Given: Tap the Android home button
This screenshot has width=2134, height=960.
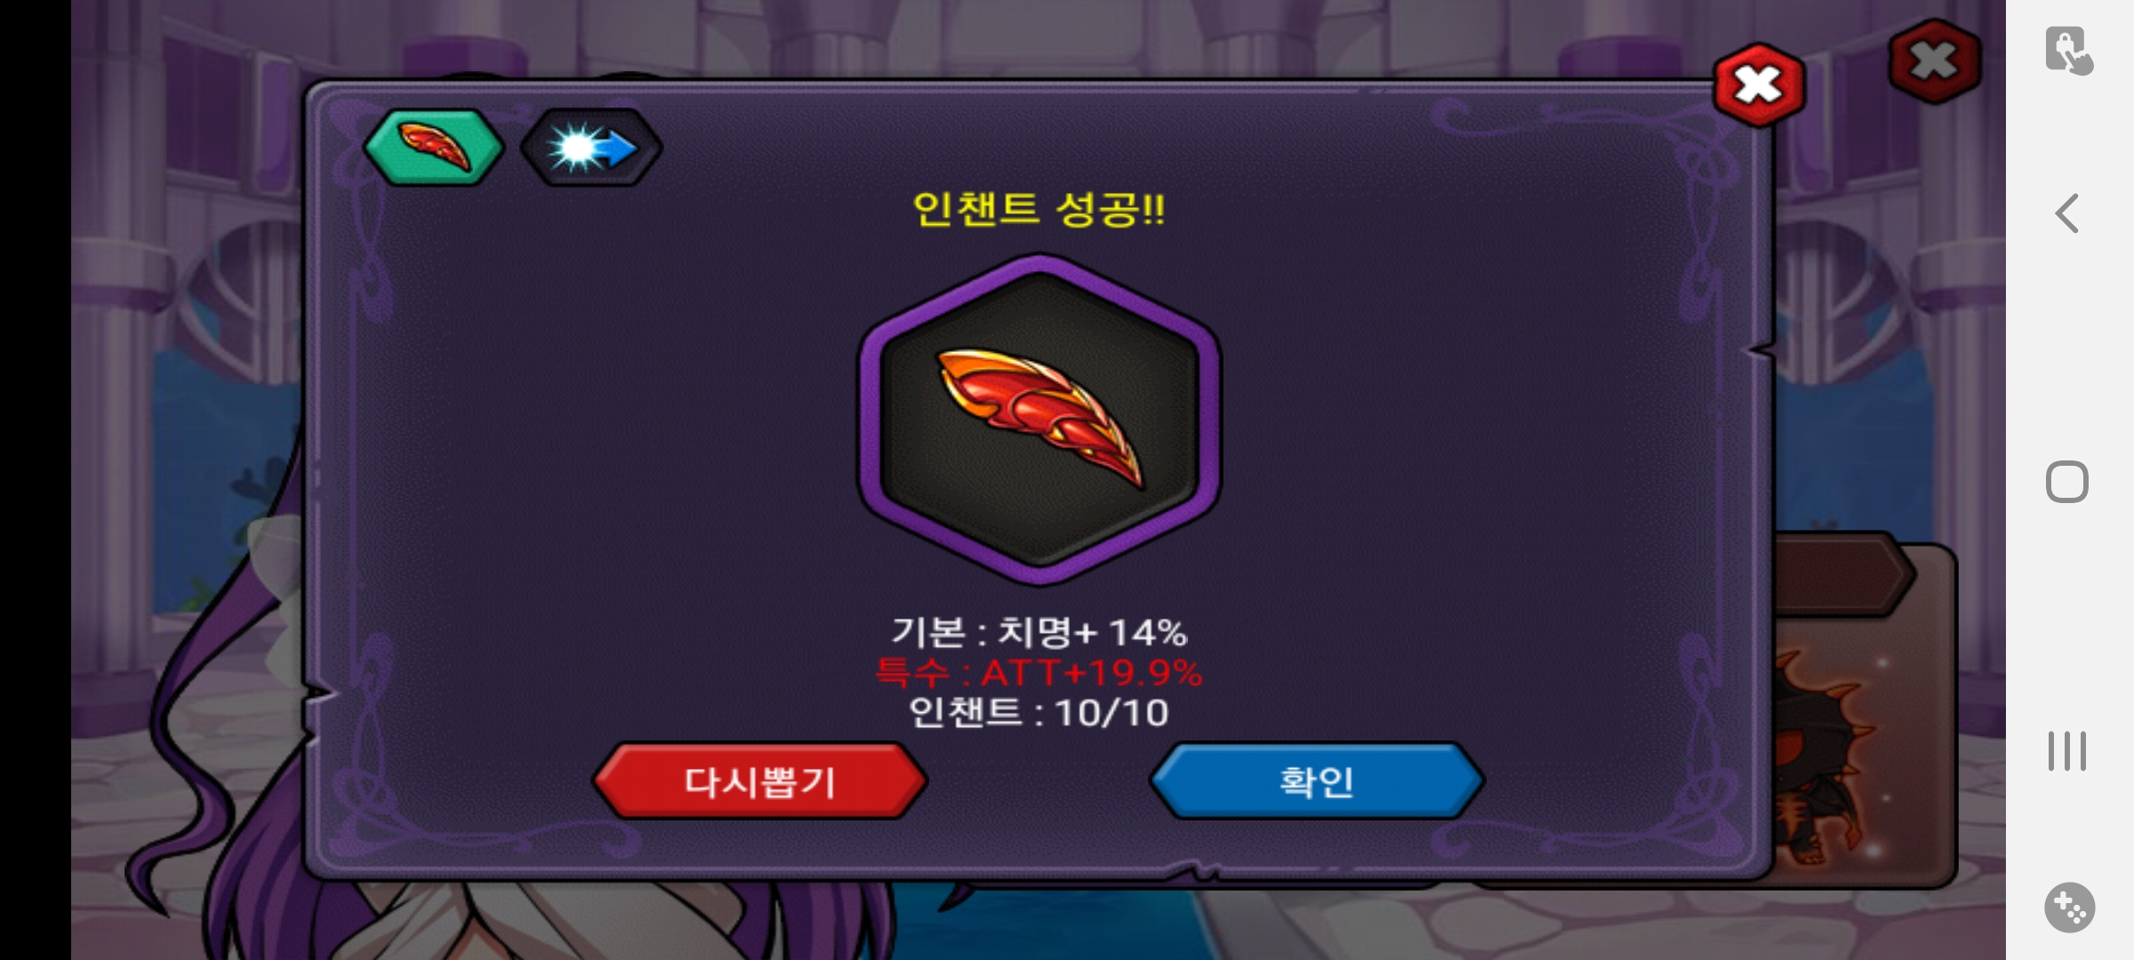Looking at the screenshot, I should tap(2067, 483).
